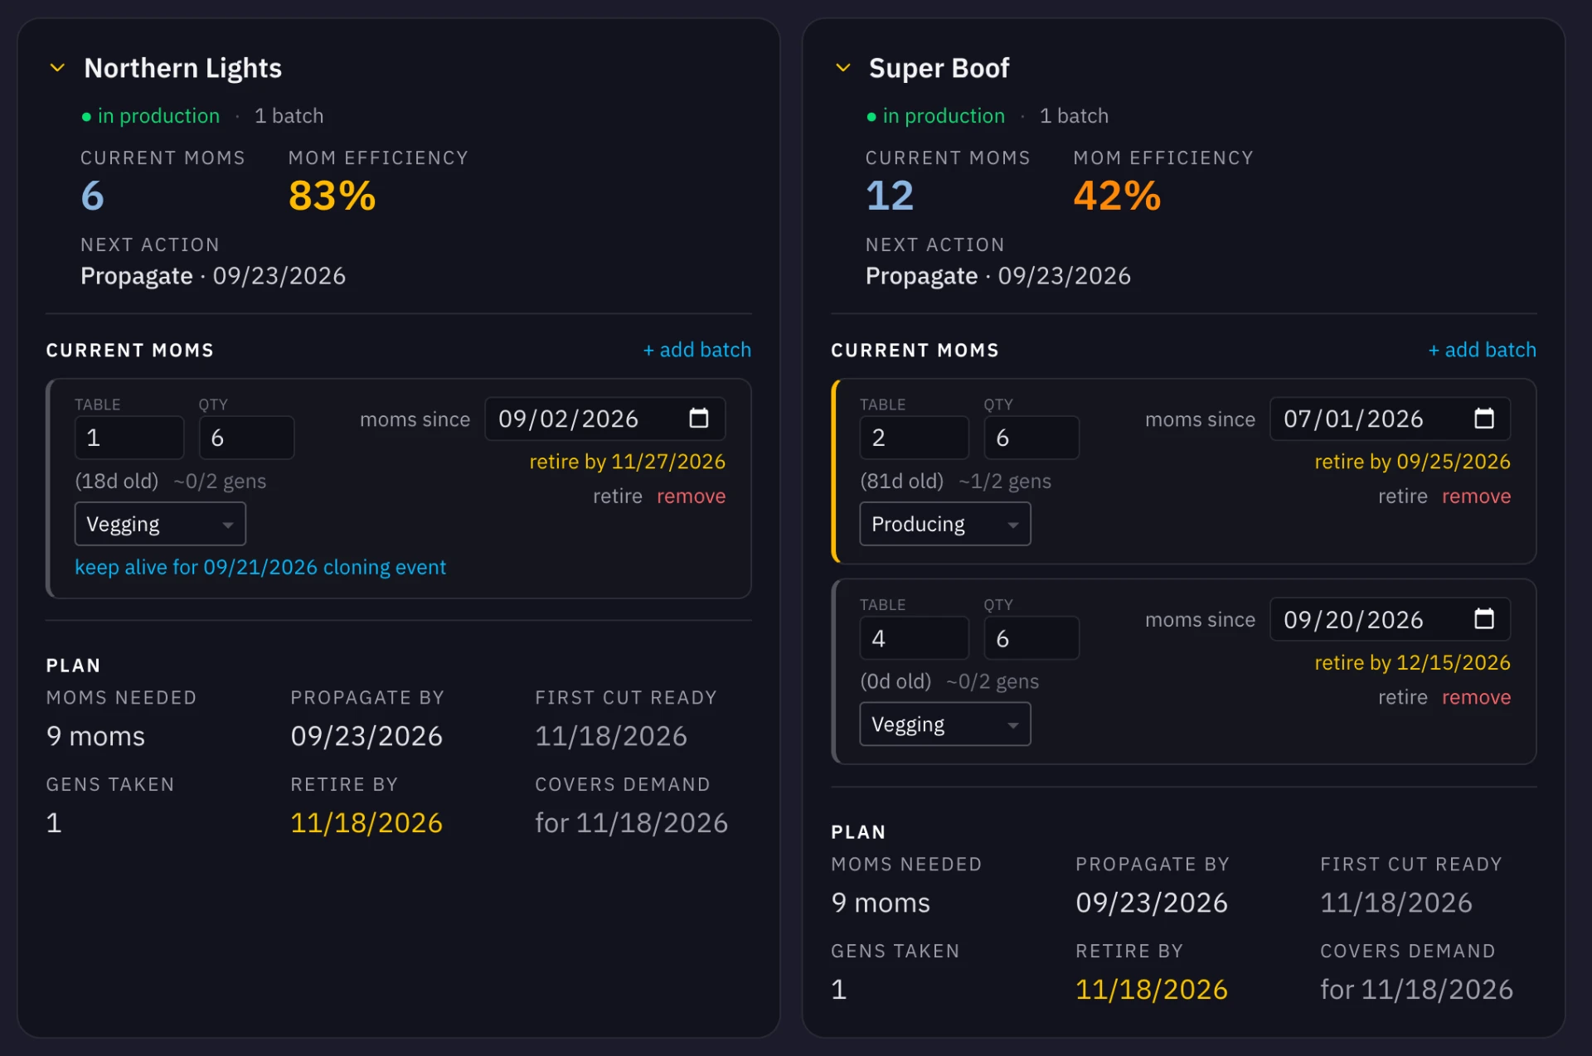Retire Super Boof table 2 batch
The image size is (1592, 1056).
(x=1403, y=497)
